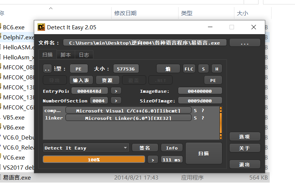This screenshot has height=187, width=295.
Task: Click the Detect It Easy title bar logo
Action: click(x=41, y=27)
